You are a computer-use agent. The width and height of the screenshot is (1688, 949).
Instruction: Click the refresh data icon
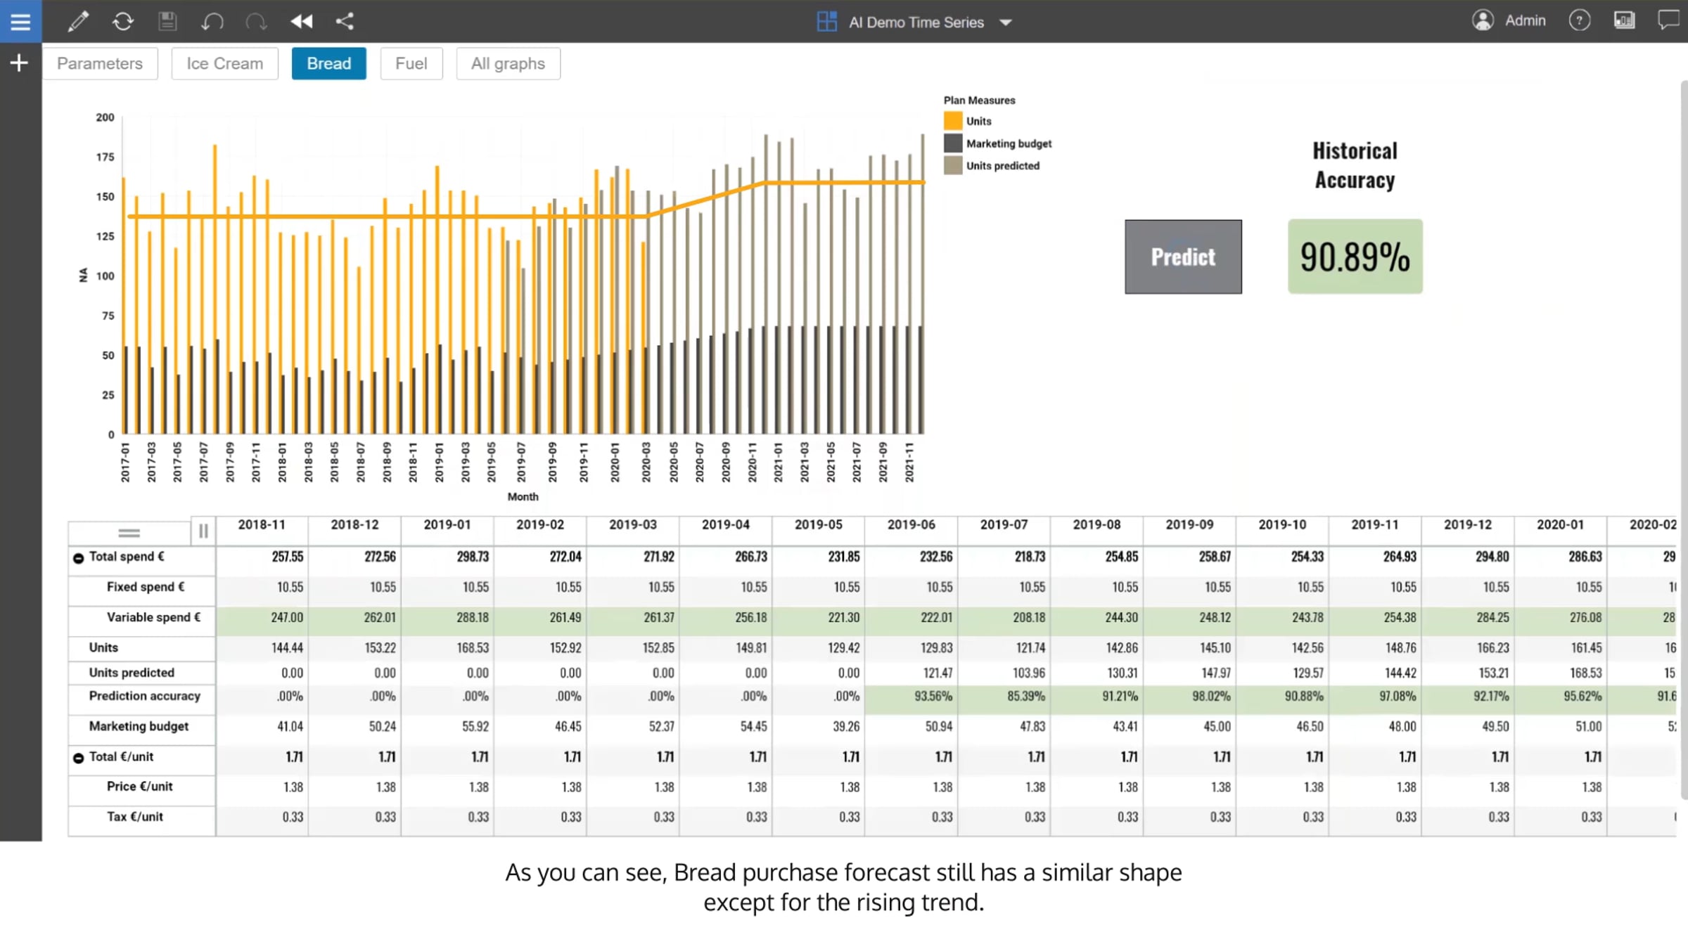(x=123, y=21)
